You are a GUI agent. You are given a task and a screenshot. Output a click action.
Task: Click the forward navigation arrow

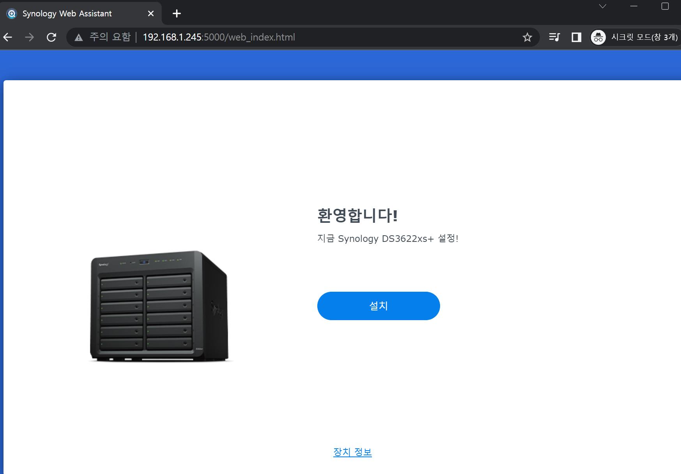pos(30,37)
